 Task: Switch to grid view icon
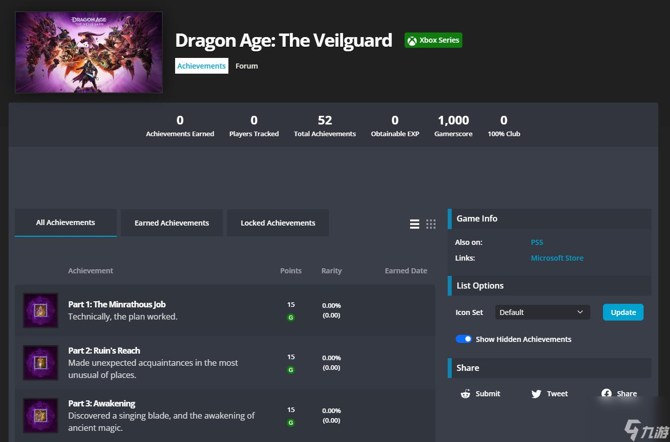[x=431, y=224]
